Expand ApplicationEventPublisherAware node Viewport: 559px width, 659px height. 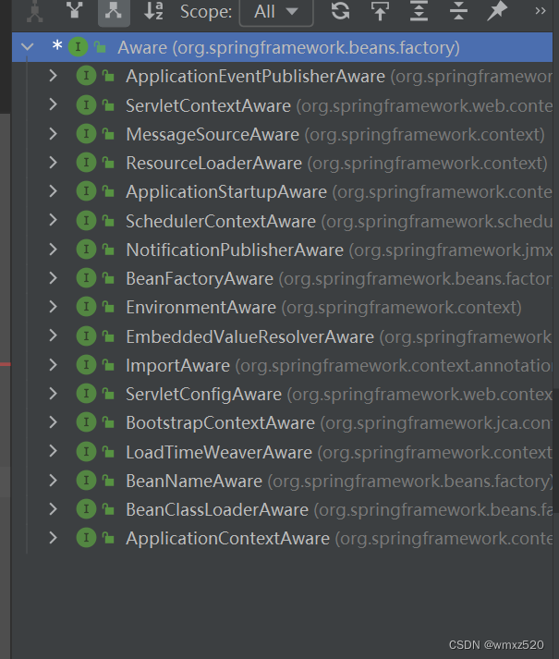53,76
